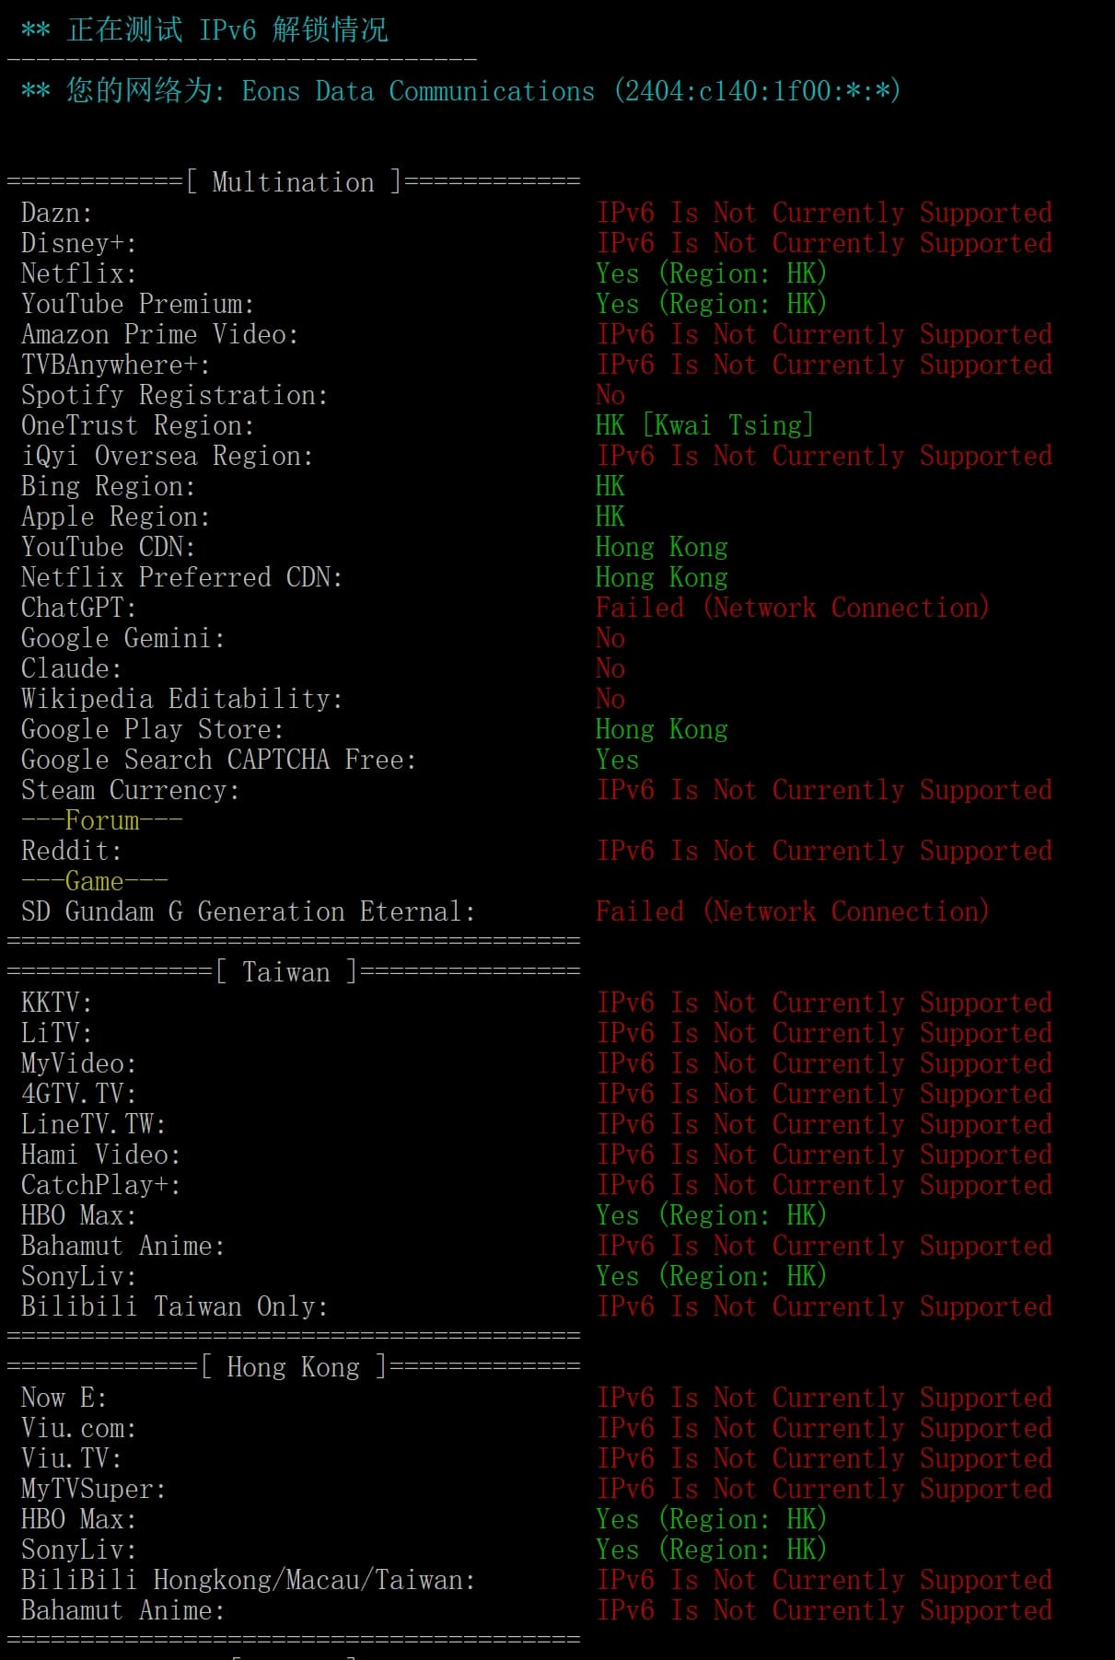The image size is (1115, 1660).
Task: Select the SD Gundam G Generation Eternal label
Action: [x=248, y=911]
